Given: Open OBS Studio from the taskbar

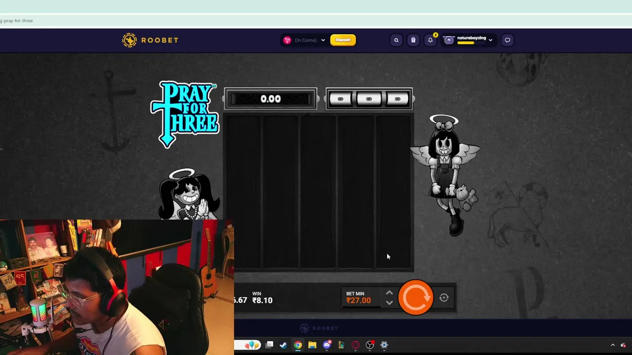Looking at the screenshot, I should (x=370, y=345).
